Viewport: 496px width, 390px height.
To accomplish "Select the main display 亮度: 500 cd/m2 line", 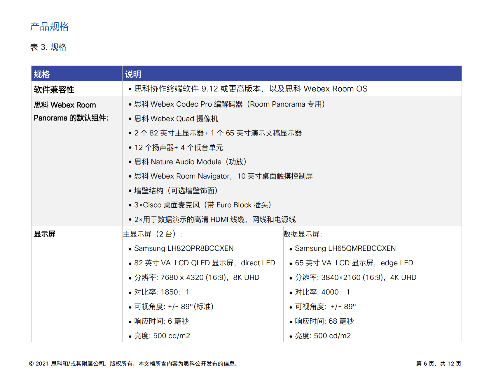I will click(x=162, y=336).
